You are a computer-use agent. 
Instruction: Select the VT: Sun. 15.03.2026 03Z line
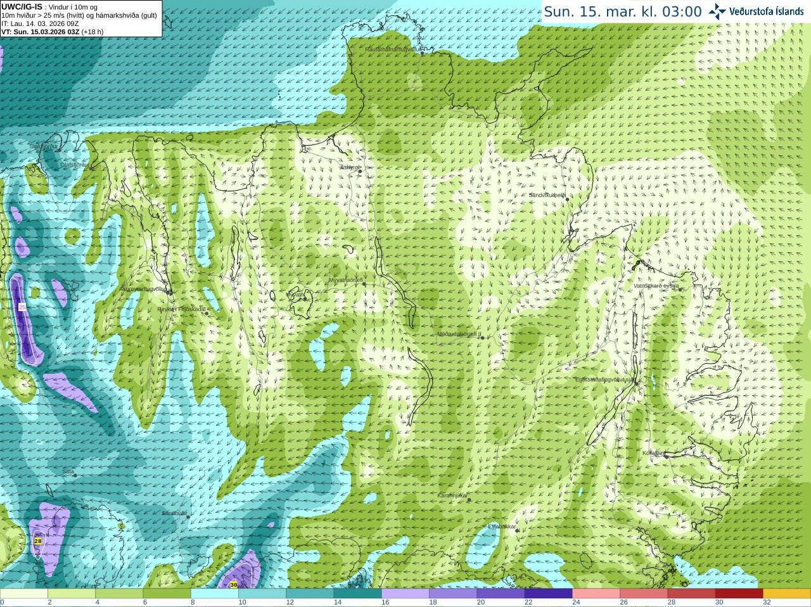pyautogui.click(x=52, y=32)
